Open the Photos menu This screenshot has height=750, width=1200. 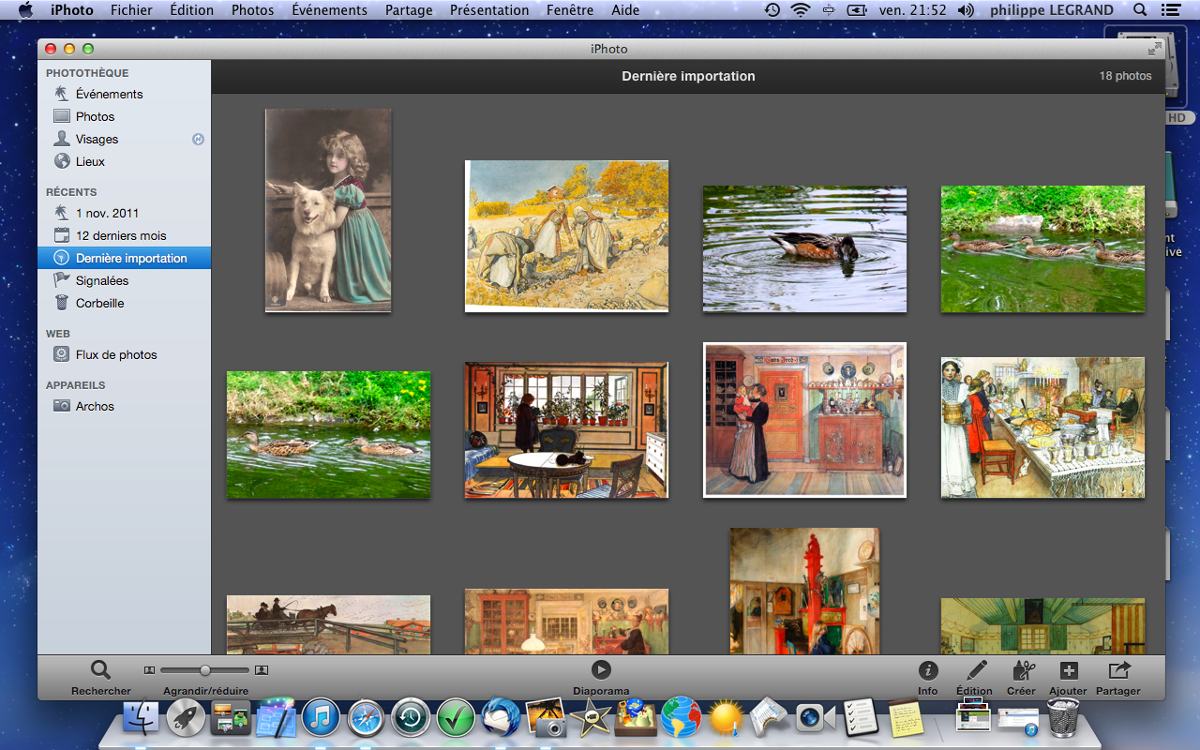[x=252, y=10]
